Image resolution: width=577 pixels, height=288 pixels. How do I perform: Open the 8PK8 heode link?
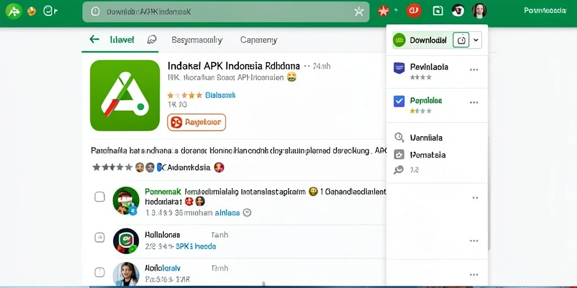click(x=196, y=246)
